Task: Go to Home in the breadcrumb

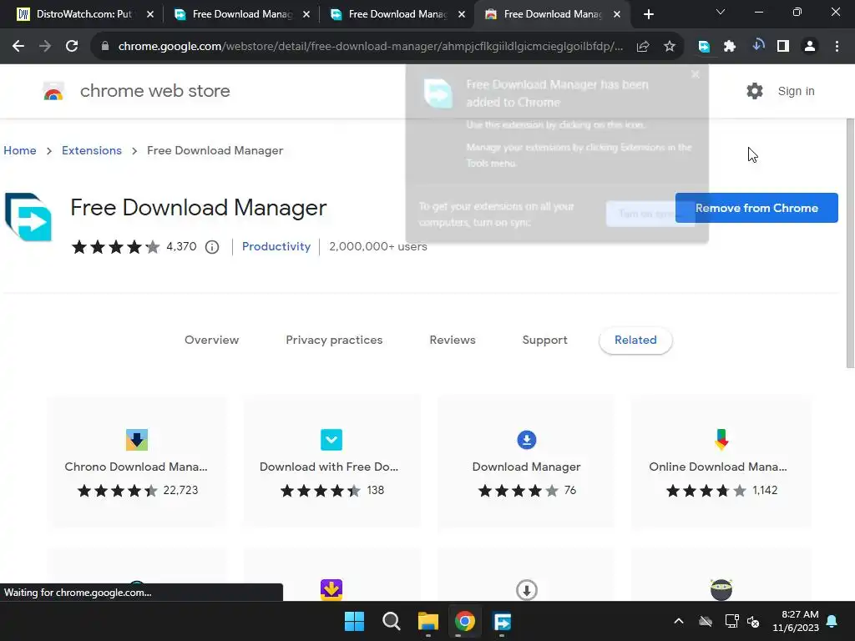Action: click(x=20, y=150)
